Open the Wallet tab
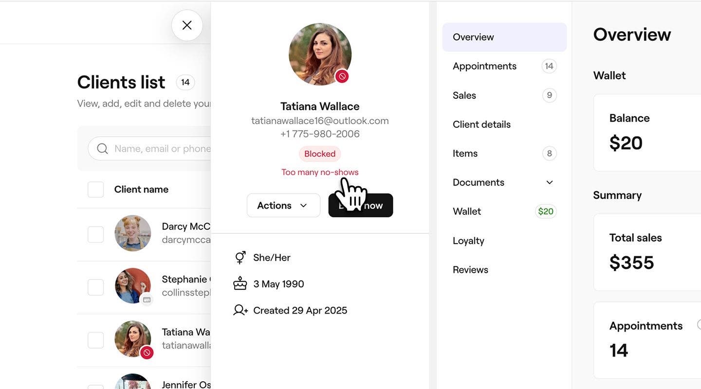 pos(504,212)
